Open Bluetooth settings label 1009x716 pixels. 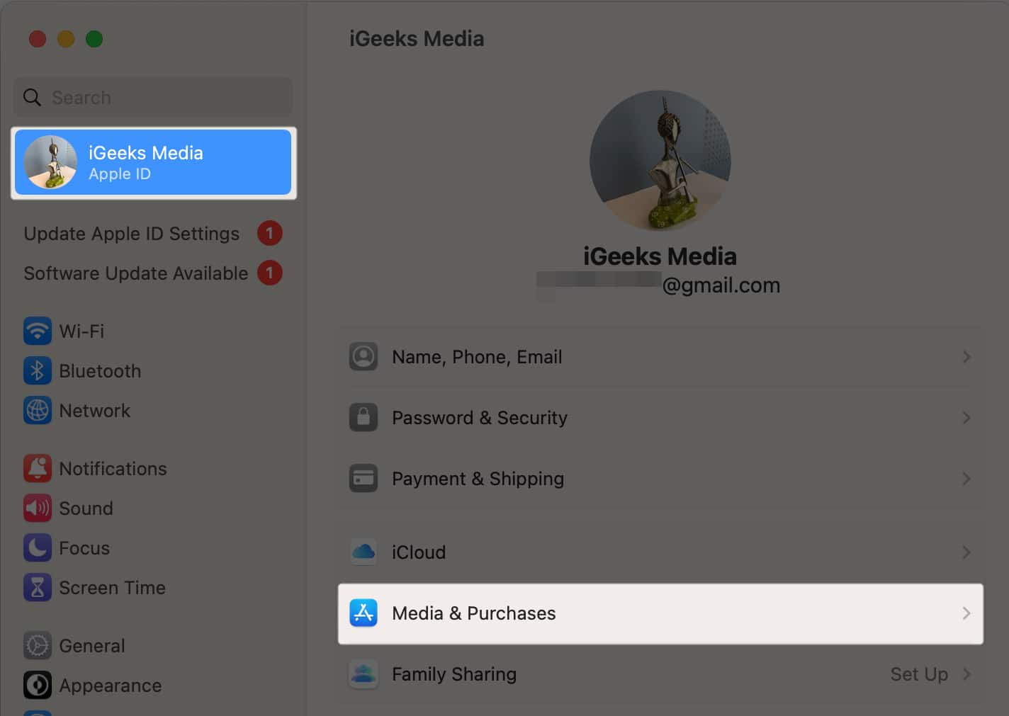click(100, 370)
